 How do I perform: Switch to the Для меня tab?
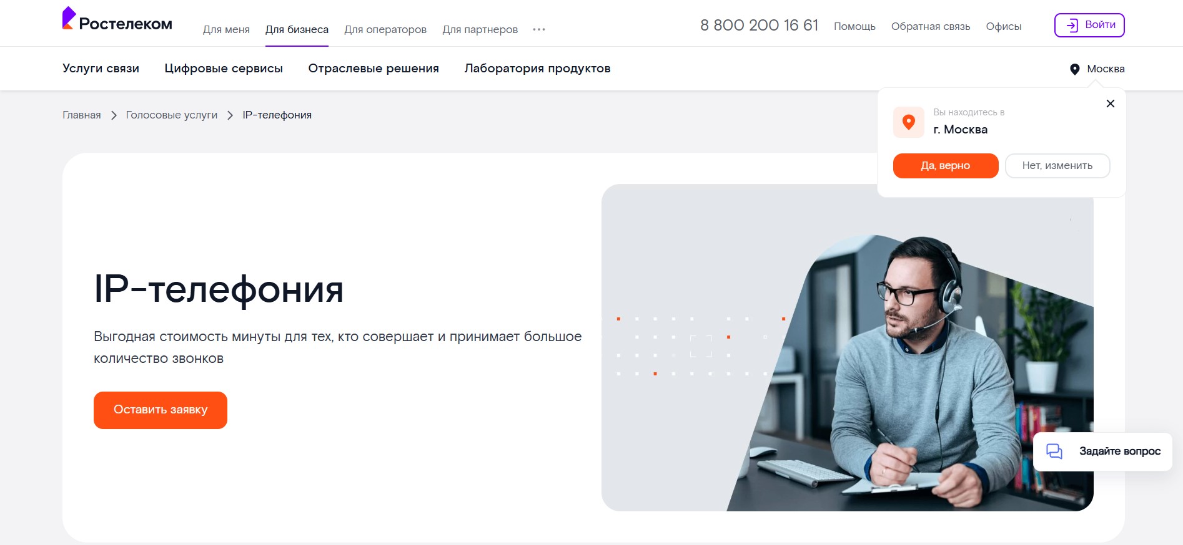point(226,29)
